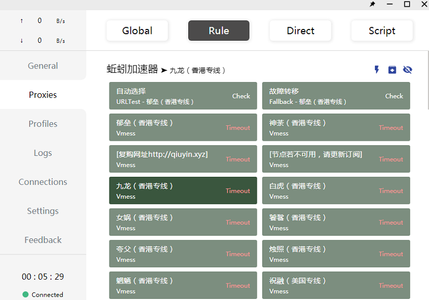Select the 女娲（香港专线）proxy
This screenshot has width=429, height=300.
coord(183,222)
